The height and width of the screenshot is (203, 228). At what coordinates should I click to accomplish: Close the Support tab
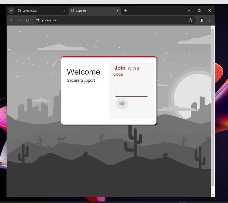coord(117,11)
